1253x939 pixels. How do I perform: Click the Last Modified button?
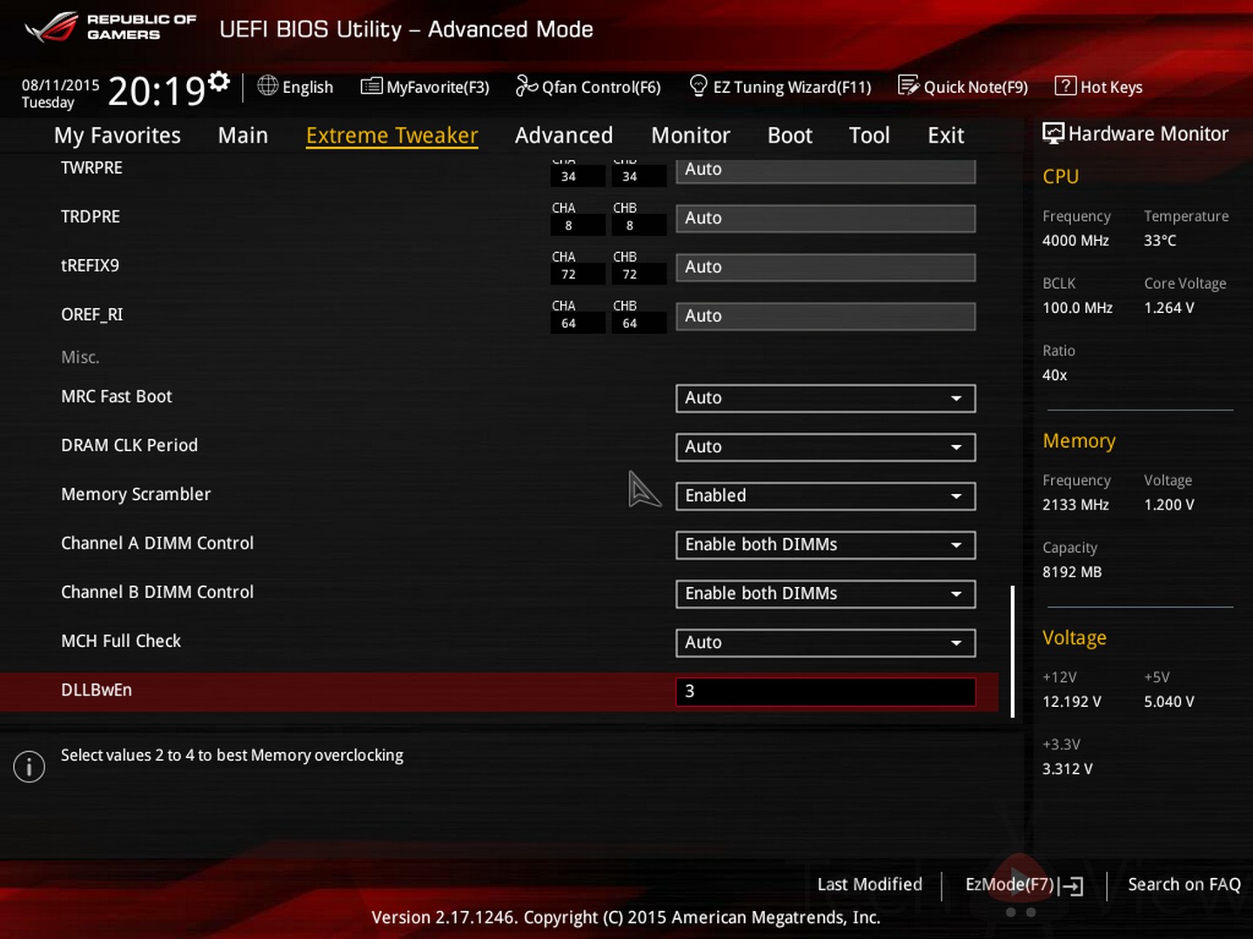point(869,884)
